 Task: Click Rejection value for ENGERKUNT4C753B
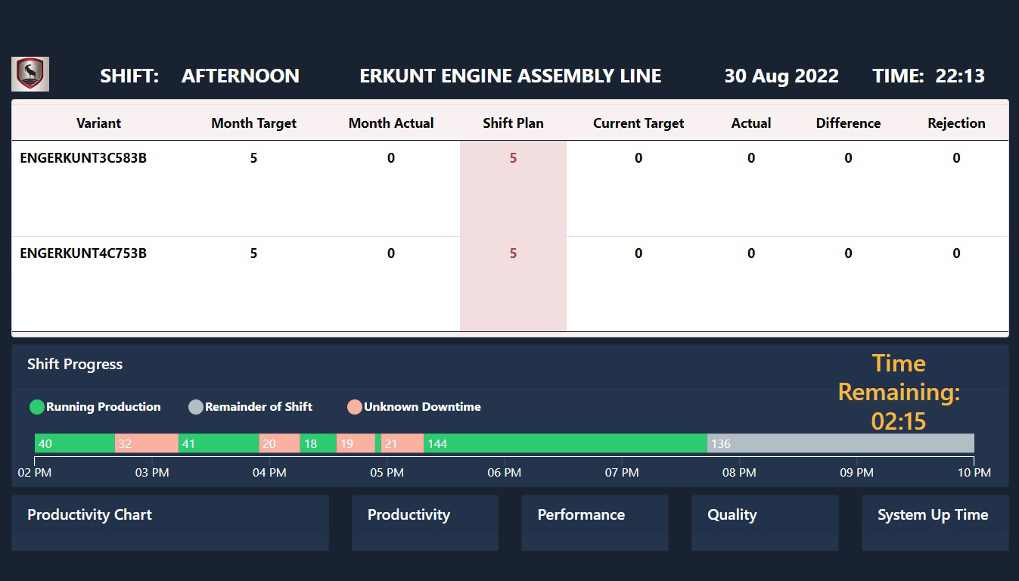pyautogui.click(x=956, y=253)
